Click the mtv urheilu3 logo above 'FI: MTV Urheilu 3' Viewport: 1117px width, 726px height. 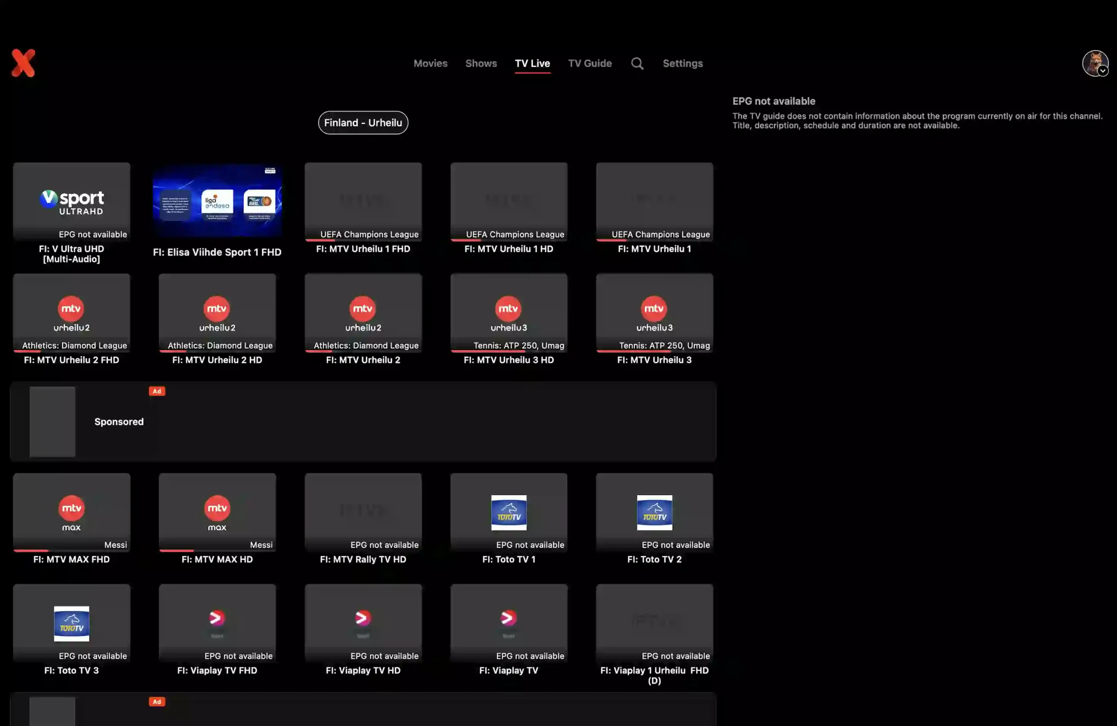pos(654,313)
